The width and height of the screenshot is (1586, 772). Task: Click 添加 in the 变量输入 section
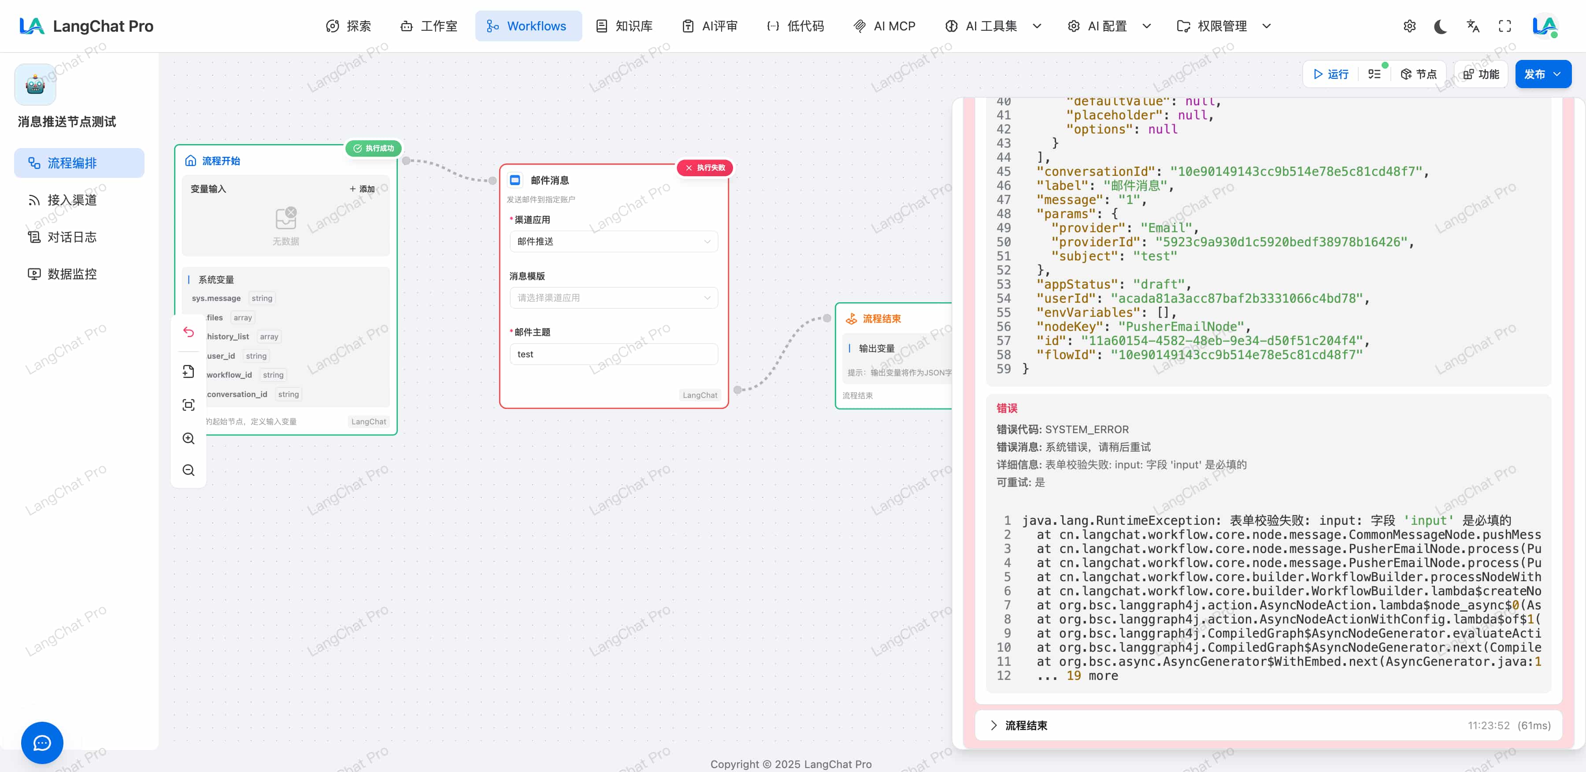[362, 189]
